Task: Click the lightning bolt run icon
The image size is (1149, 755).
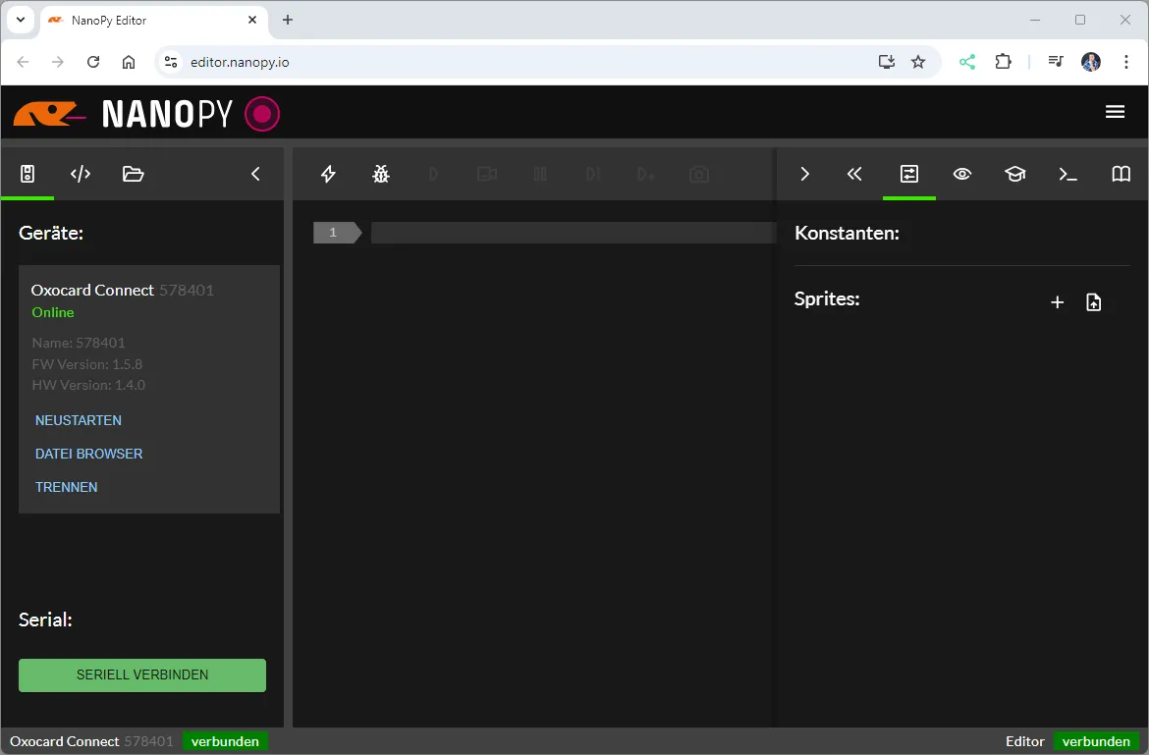Action: (x=329, y=174)
